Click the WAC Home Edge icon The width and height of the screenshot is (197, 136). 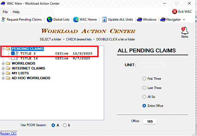tap(76, 19)
